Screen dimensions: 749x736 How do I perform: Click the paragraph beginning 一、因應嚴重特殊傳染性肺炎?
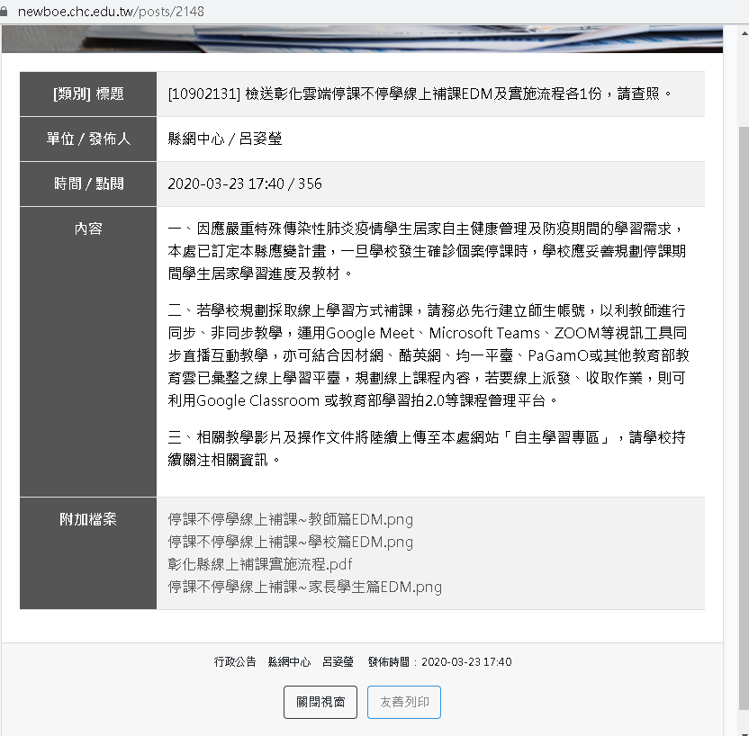(428, 251)
